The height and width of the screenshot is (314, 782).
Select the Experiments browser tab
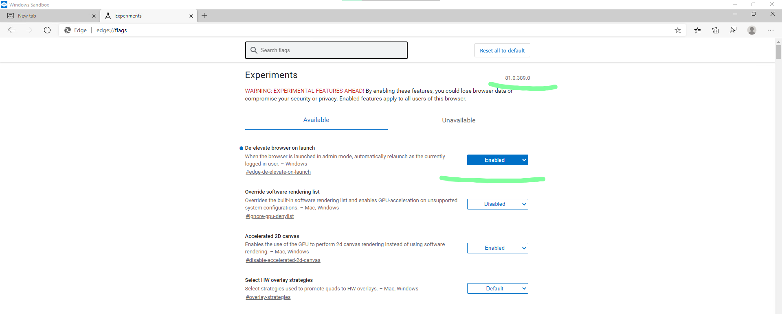pyautogui.click(x=128, y=16)
